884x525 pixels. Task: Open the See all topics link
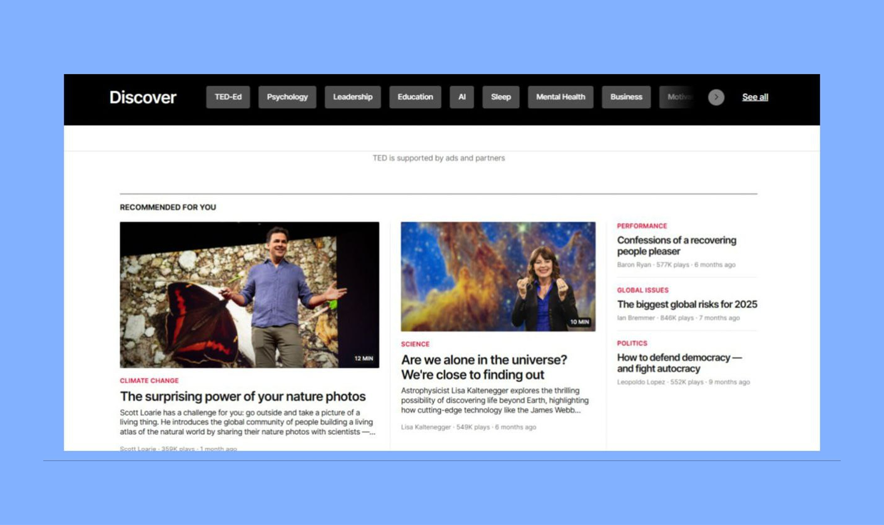point(755,97)
